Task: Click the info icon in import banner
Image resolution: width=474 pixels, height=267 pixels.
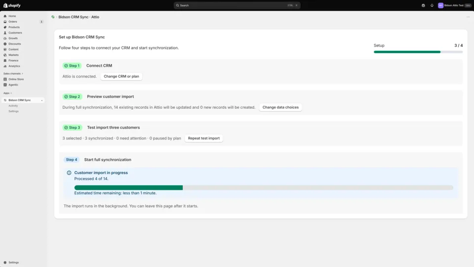Action: (69, 173)
